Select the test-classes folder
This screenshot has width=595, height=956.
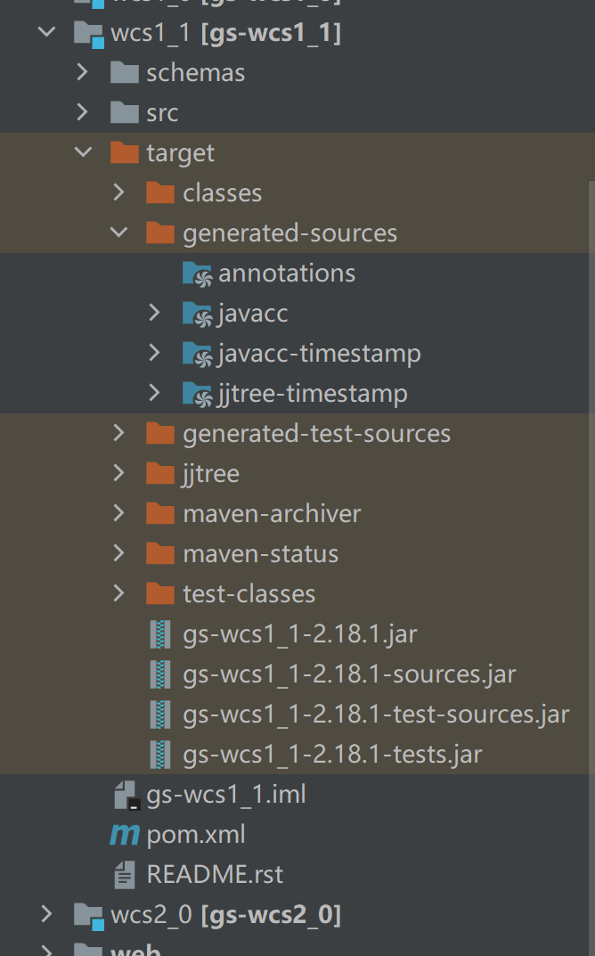click(x=249, y=594)
